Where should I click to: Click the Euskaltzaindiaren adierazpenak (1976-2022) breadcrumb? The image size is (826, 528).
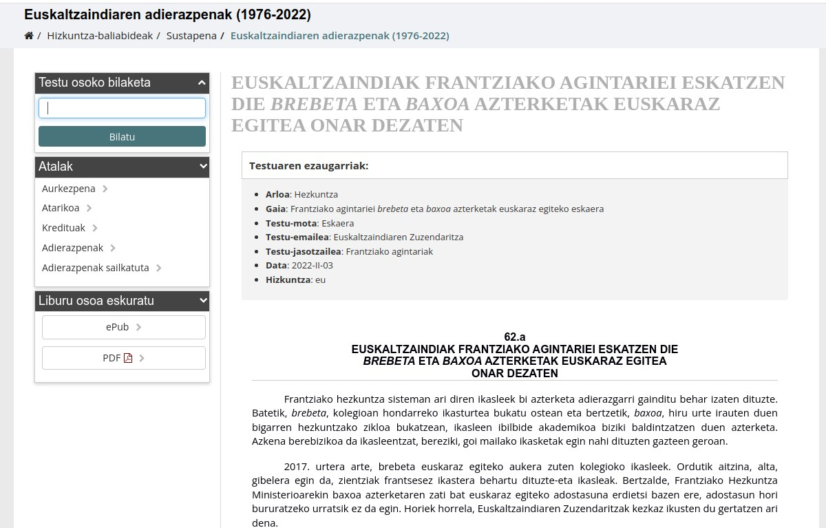tap(339, 36)
